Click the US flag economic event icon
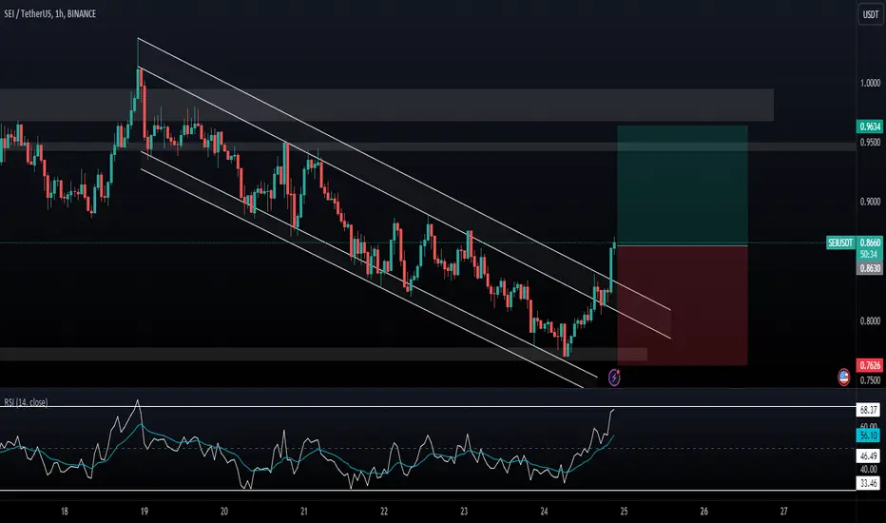 [843, 378]
